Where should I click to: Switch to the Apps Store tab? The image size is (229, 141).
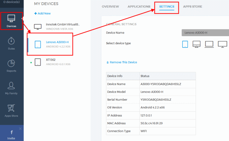click(193, 7)
